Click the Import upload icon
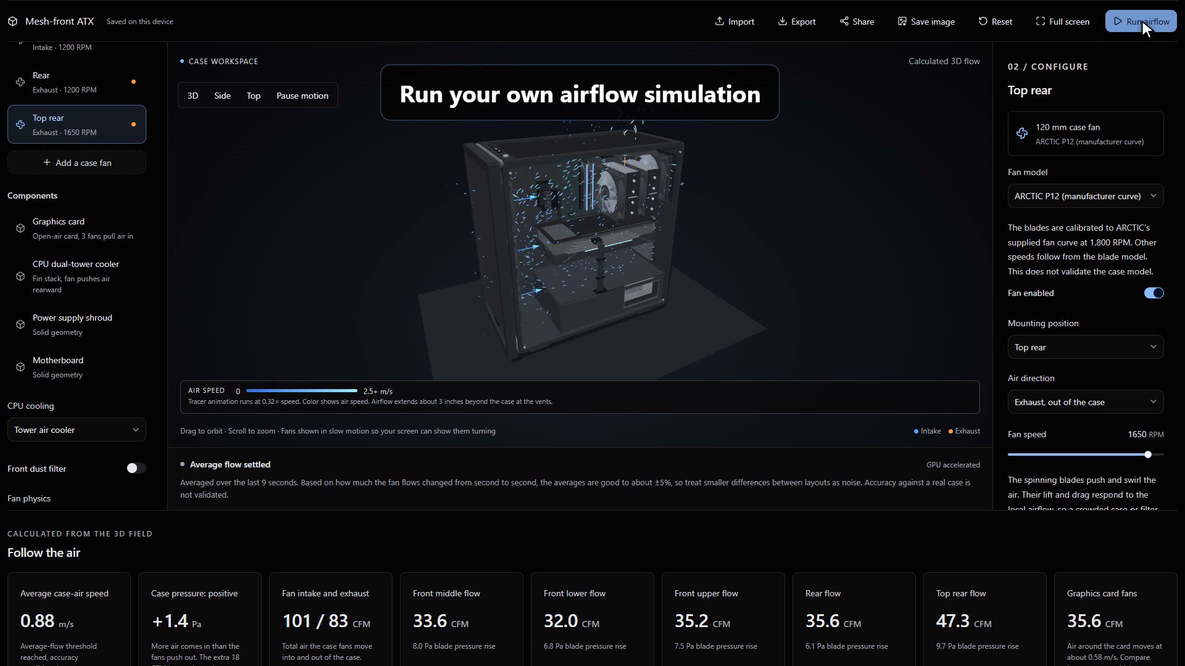Viewport: 1185px width, 666px height. pos(720,21)
